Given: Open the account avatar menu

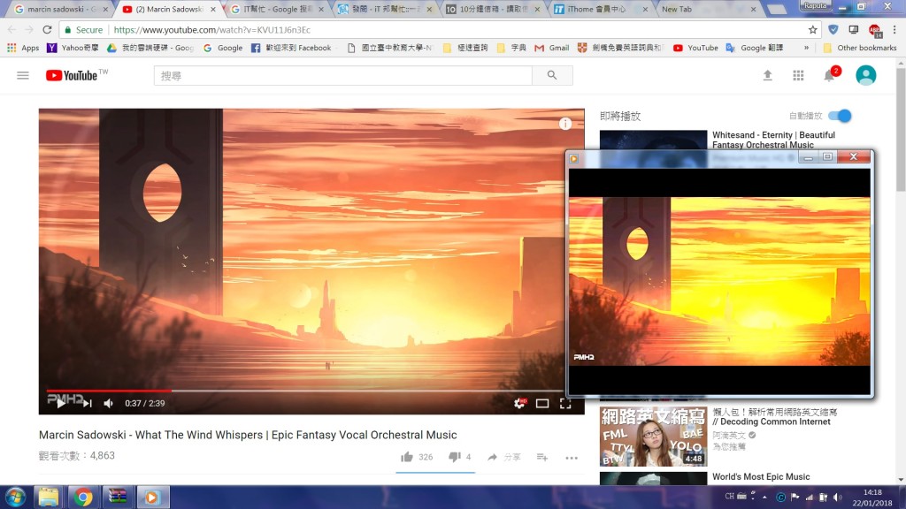Looking at the screenshot, I should (x=865, y=75).
